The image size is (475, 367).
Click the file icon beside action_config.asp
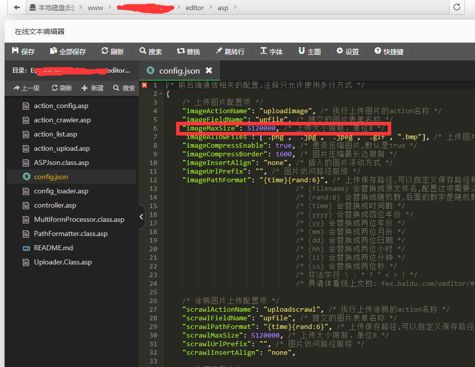(26, 106)
